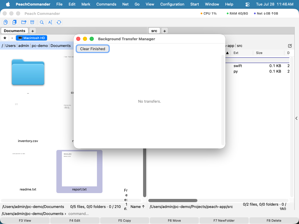Open the Mark menu
The height and width of the screenshot is (224, 299).
click(x=86, y=4)
